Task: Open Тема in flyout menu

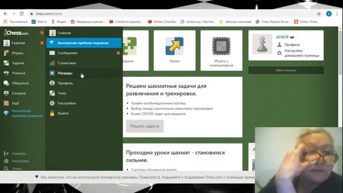Action: [84, 93]
